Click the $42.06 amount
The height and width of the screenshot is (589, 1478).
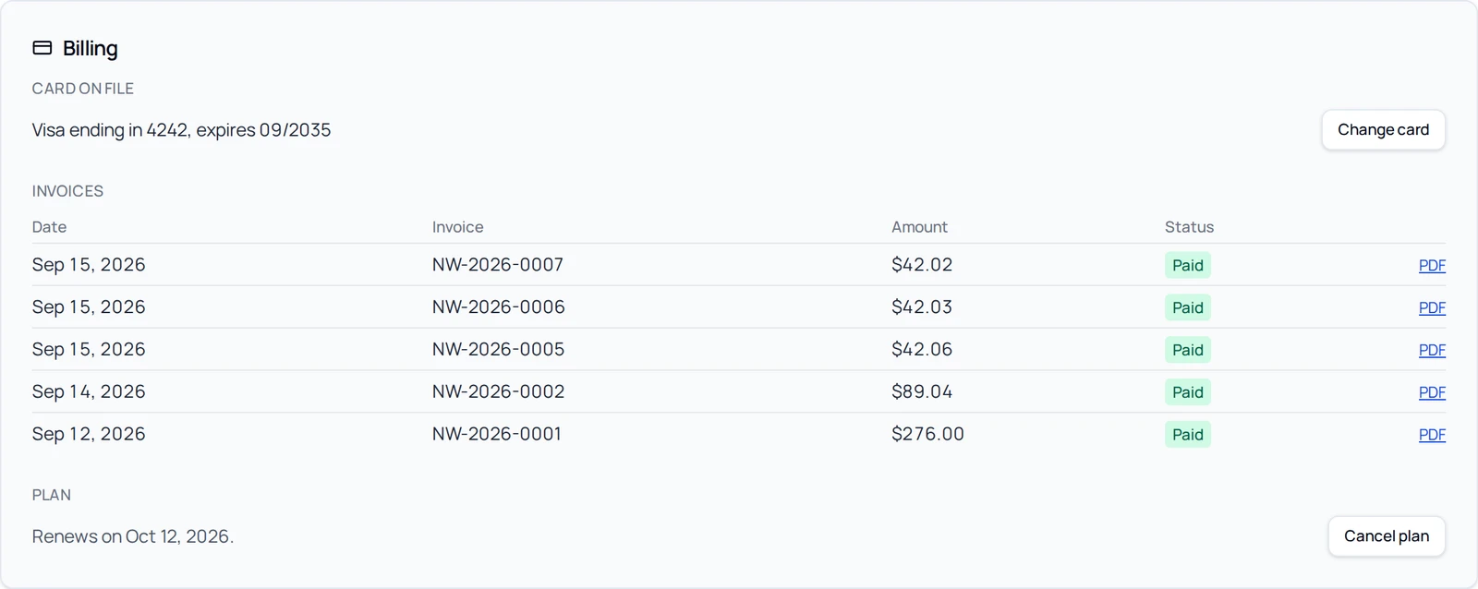click(x=922, y=350)
